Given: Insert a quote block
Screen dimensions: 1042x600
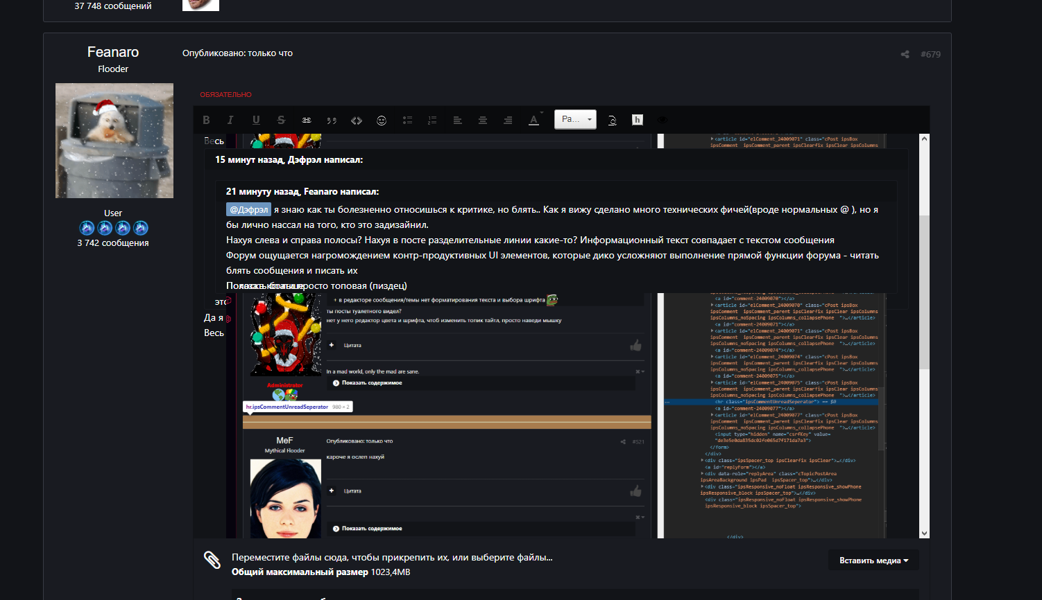Looking at the screenshot, I should click(332, 120).
